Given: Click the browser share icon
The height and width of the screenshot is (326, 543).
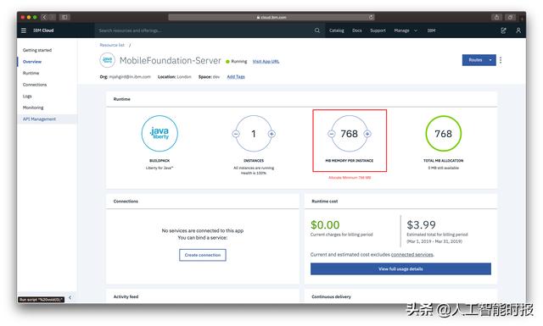Looking at the screenshot, I should 496,17.
